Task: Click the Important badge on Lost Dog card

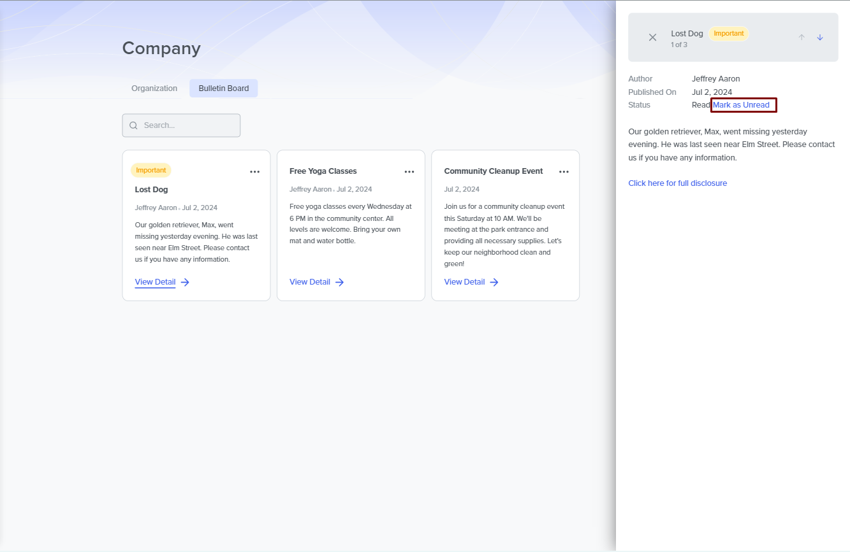Action: pyautogui.click(x=151, y=171)
